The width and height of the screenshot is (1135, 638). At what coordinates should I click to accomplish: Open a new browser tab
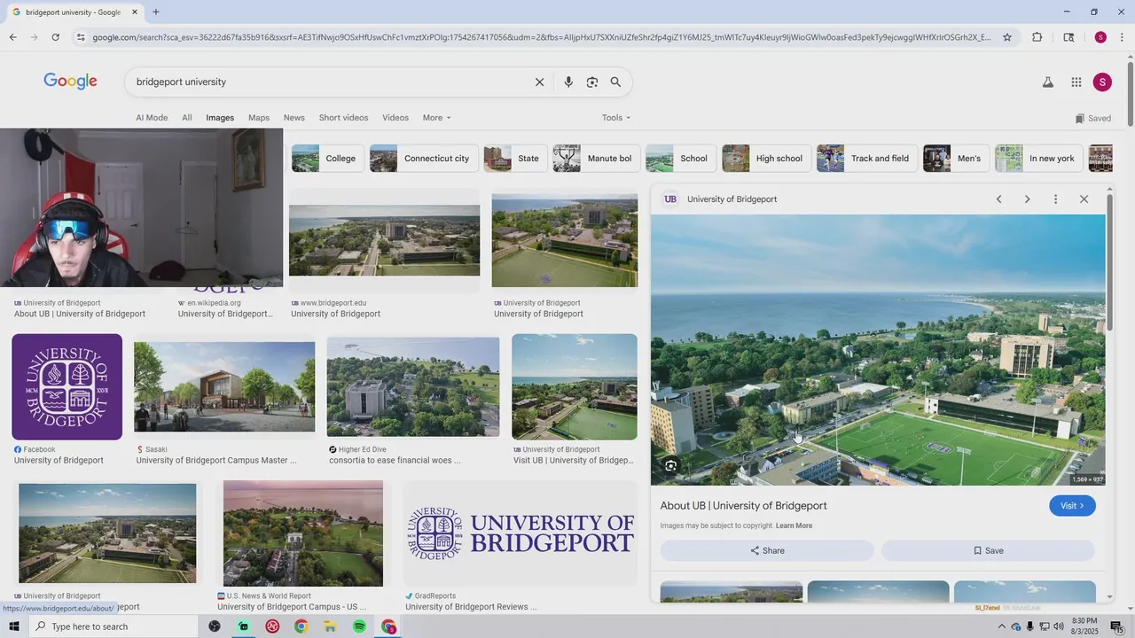click(156, 12)
